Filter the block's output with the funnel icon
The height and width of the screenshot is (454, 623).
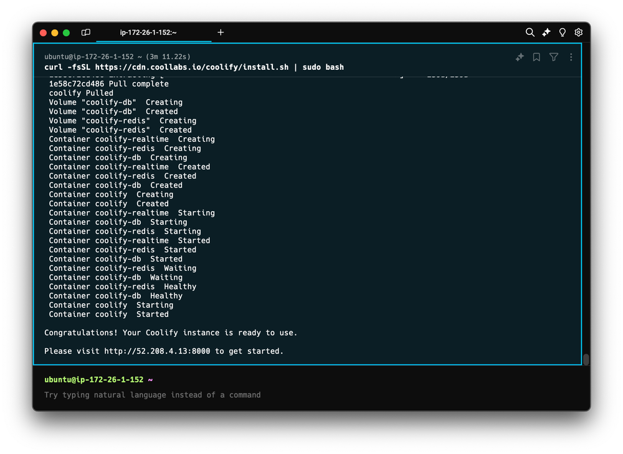(554, 57)
